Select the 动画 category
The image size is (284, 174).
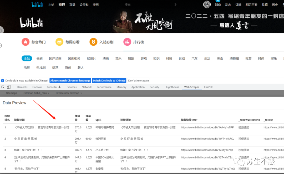pyautogui.click(x=106, y=58)
